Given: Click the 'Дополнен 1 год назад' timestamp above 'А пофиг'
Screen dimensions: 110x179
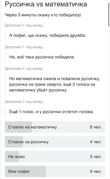Looking at the screenshot, I should tap(24, 25).
